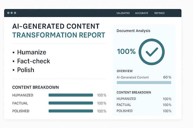Click the FACTUAL progress bar
The image size is (193, 128).
[71, 103]
